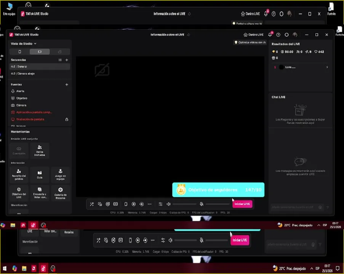Switch to portrait phone view mode
This screenshot has width=344, height=274.
19,52
